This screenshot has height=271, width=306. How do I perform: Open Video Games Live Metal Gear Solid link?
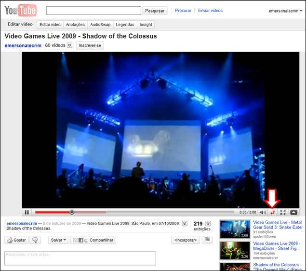tap(278, 225)
